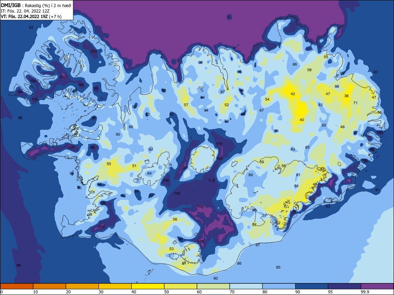
Task: Click the purple above-99.9 legend swatch
Action: 377,286
